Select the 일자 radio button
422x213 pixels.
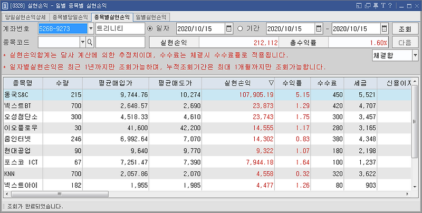pyautogui.click(x=150, y=28)
